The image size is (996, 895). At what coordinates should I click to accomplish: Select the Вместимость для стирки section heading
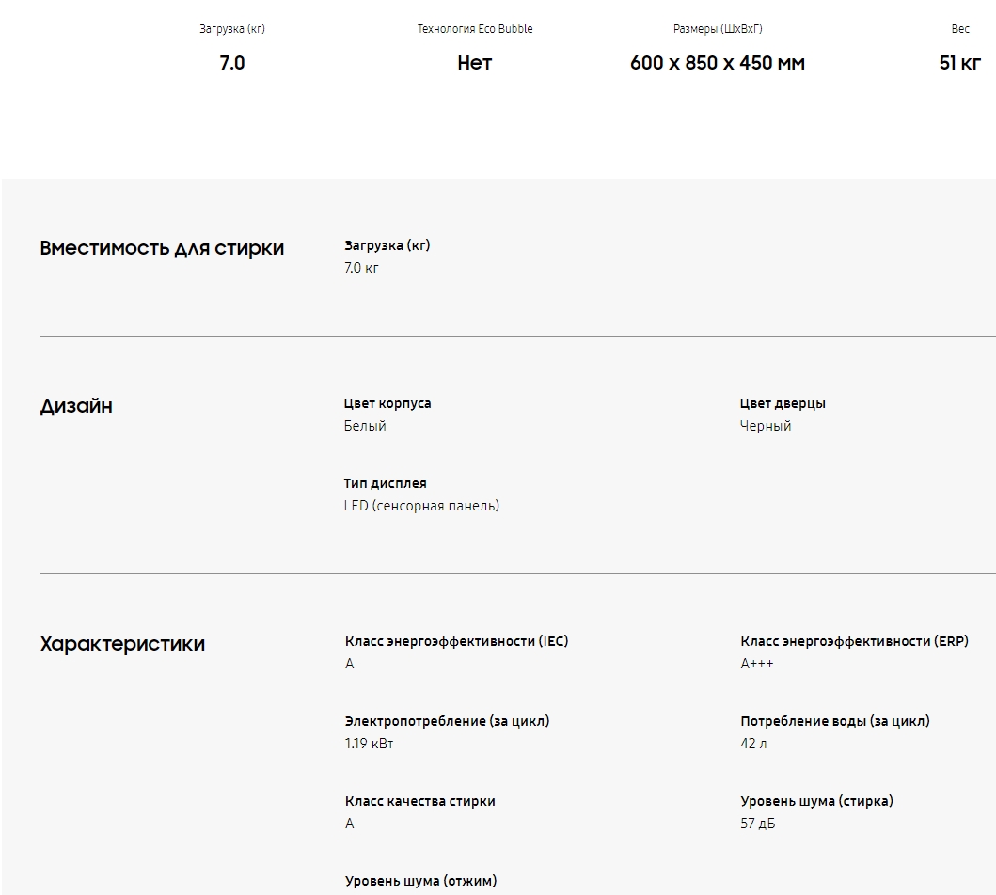(x=162, y=248)
